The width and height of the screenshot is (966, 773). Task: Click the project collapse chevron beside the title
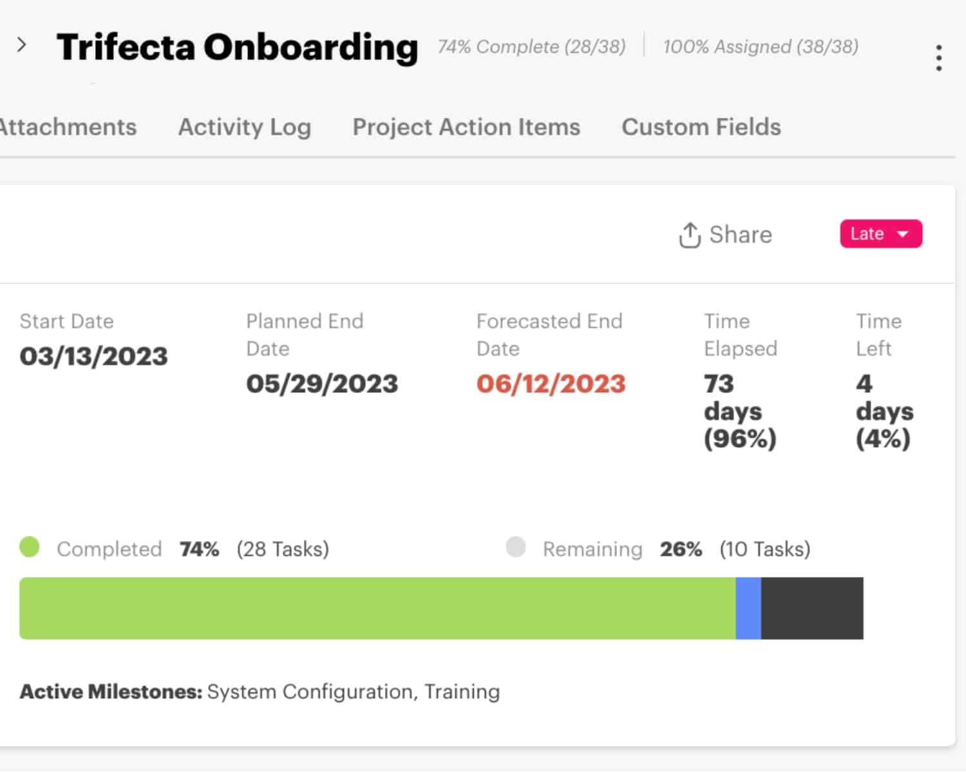click(x=23, y=45)
